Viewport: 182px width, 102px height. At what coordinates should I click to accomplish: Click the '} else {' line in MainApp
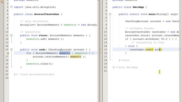click(x=131, y=46)
